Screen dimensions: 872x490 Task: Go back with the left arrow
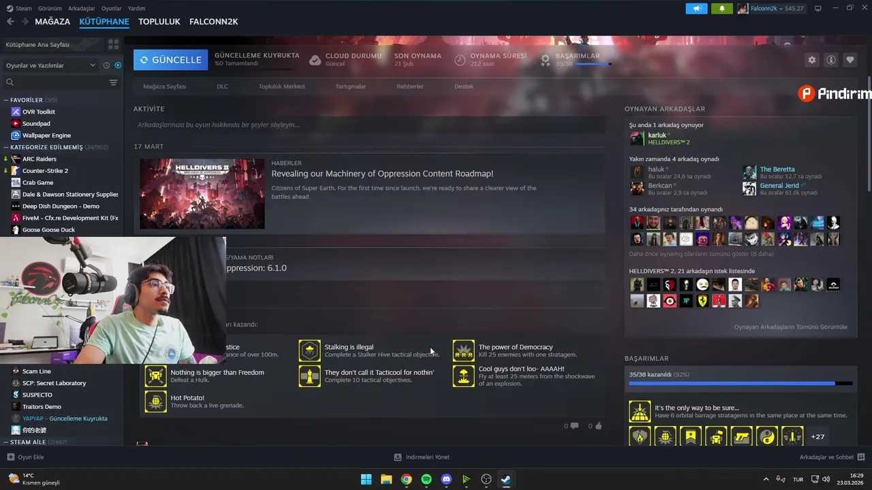(x=10, y=22)
